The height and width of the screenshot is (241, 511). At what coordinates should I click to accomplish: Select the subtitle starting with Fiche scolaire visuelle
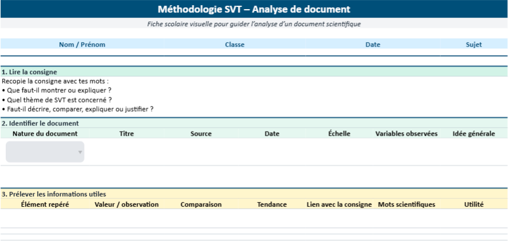254,24
